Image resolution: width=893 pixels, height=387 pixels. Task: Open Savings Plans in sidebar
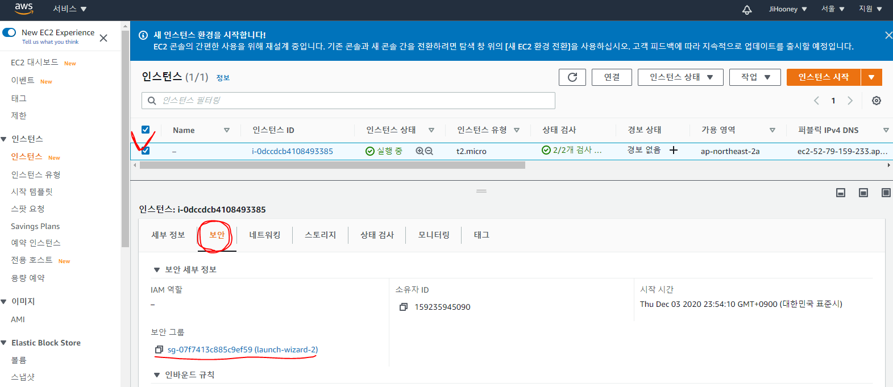click(x=35, y=226)
